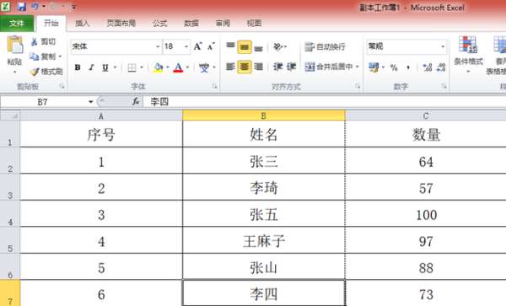Click the increase indent icon
The width and height of the screenshot is (506, 306).
click(292, 67)
